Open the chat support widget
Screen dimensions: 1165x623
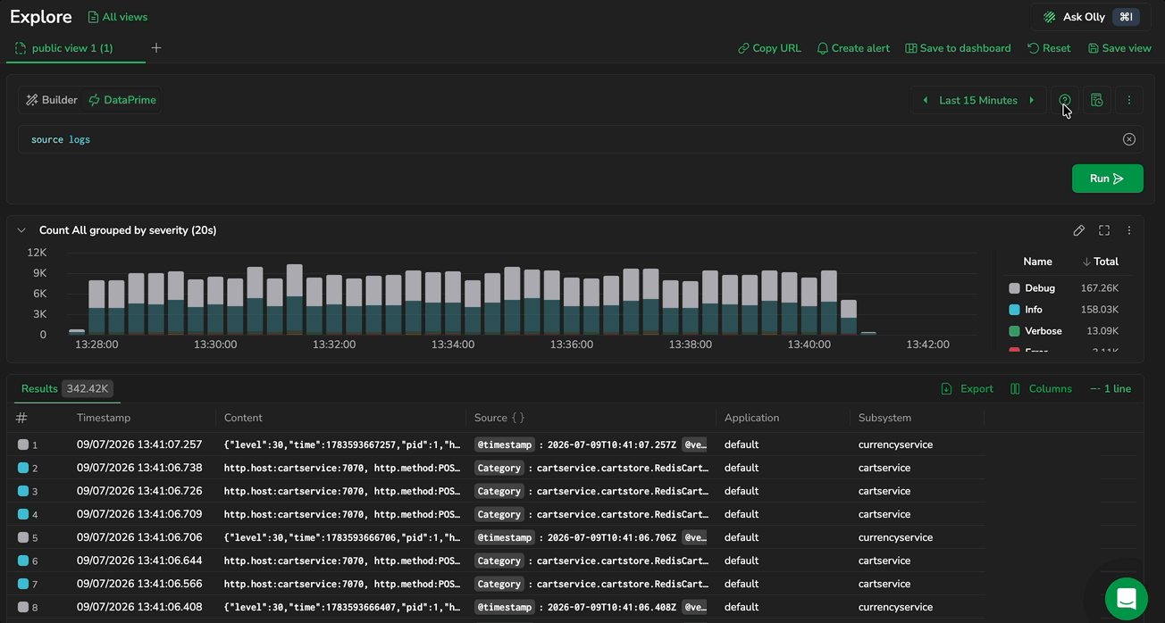coord(1127,598)
